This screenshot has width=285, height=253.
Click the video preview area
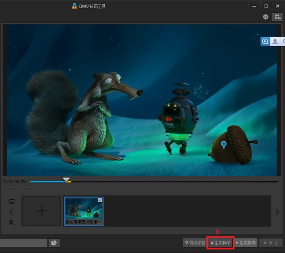pyautogui.click(x=142, y=100)
